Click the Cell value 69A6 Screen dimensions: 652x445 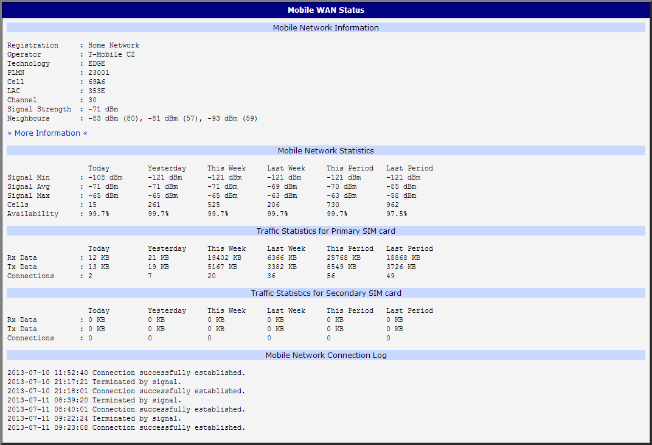tap(97, 82)
